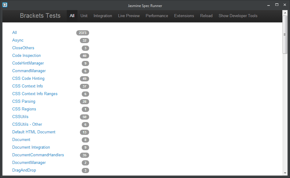This screenshot has height=178, width=290.
Task: Select the DocumentManager suite
Action: [29, 163]
